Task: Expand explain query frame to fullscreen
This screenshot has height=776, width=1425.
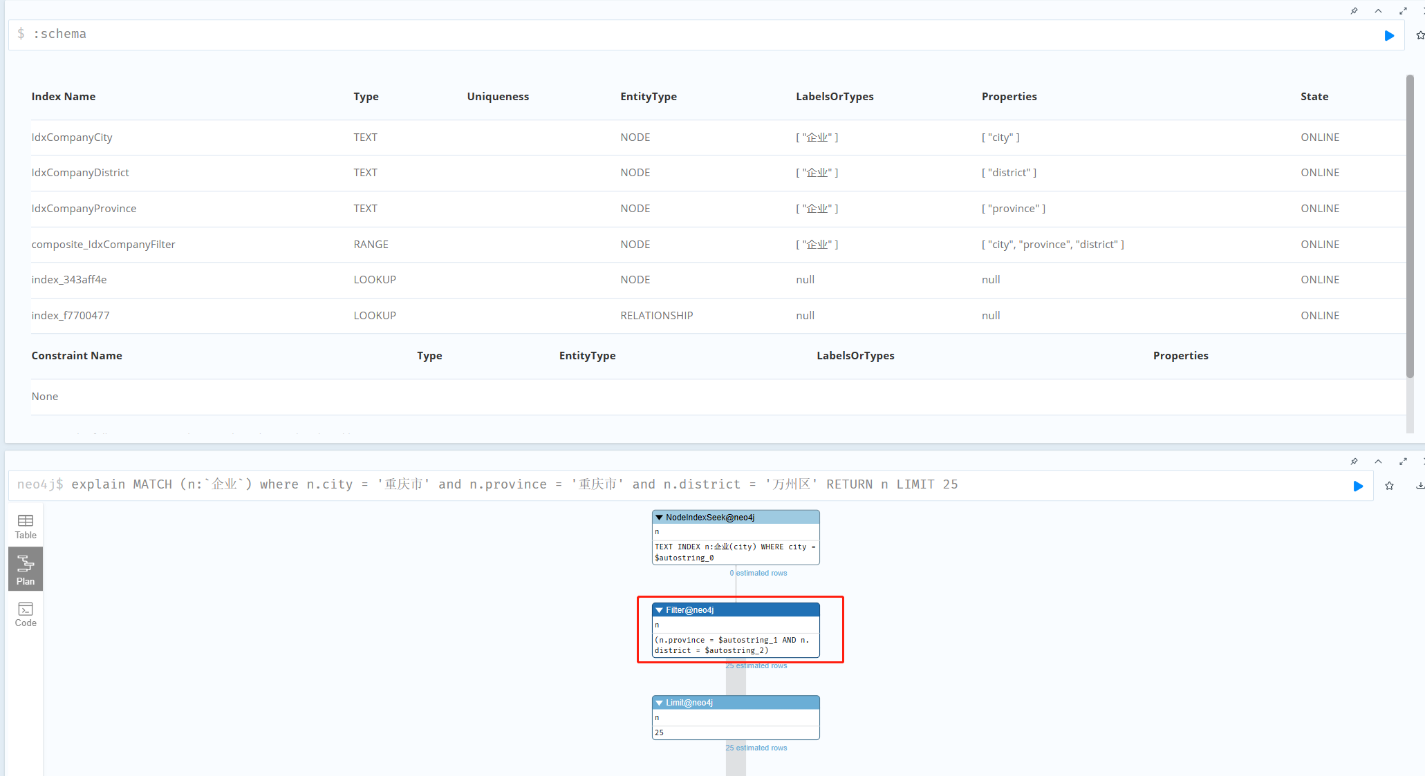Action: click(x=1403, y=462)
